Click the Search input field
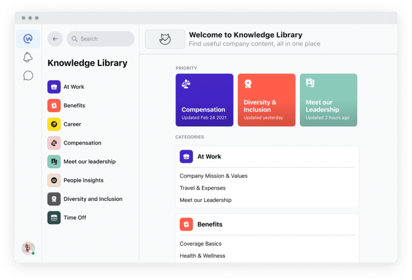This screenshot has height=280, width=412. (x=105, y=39)
